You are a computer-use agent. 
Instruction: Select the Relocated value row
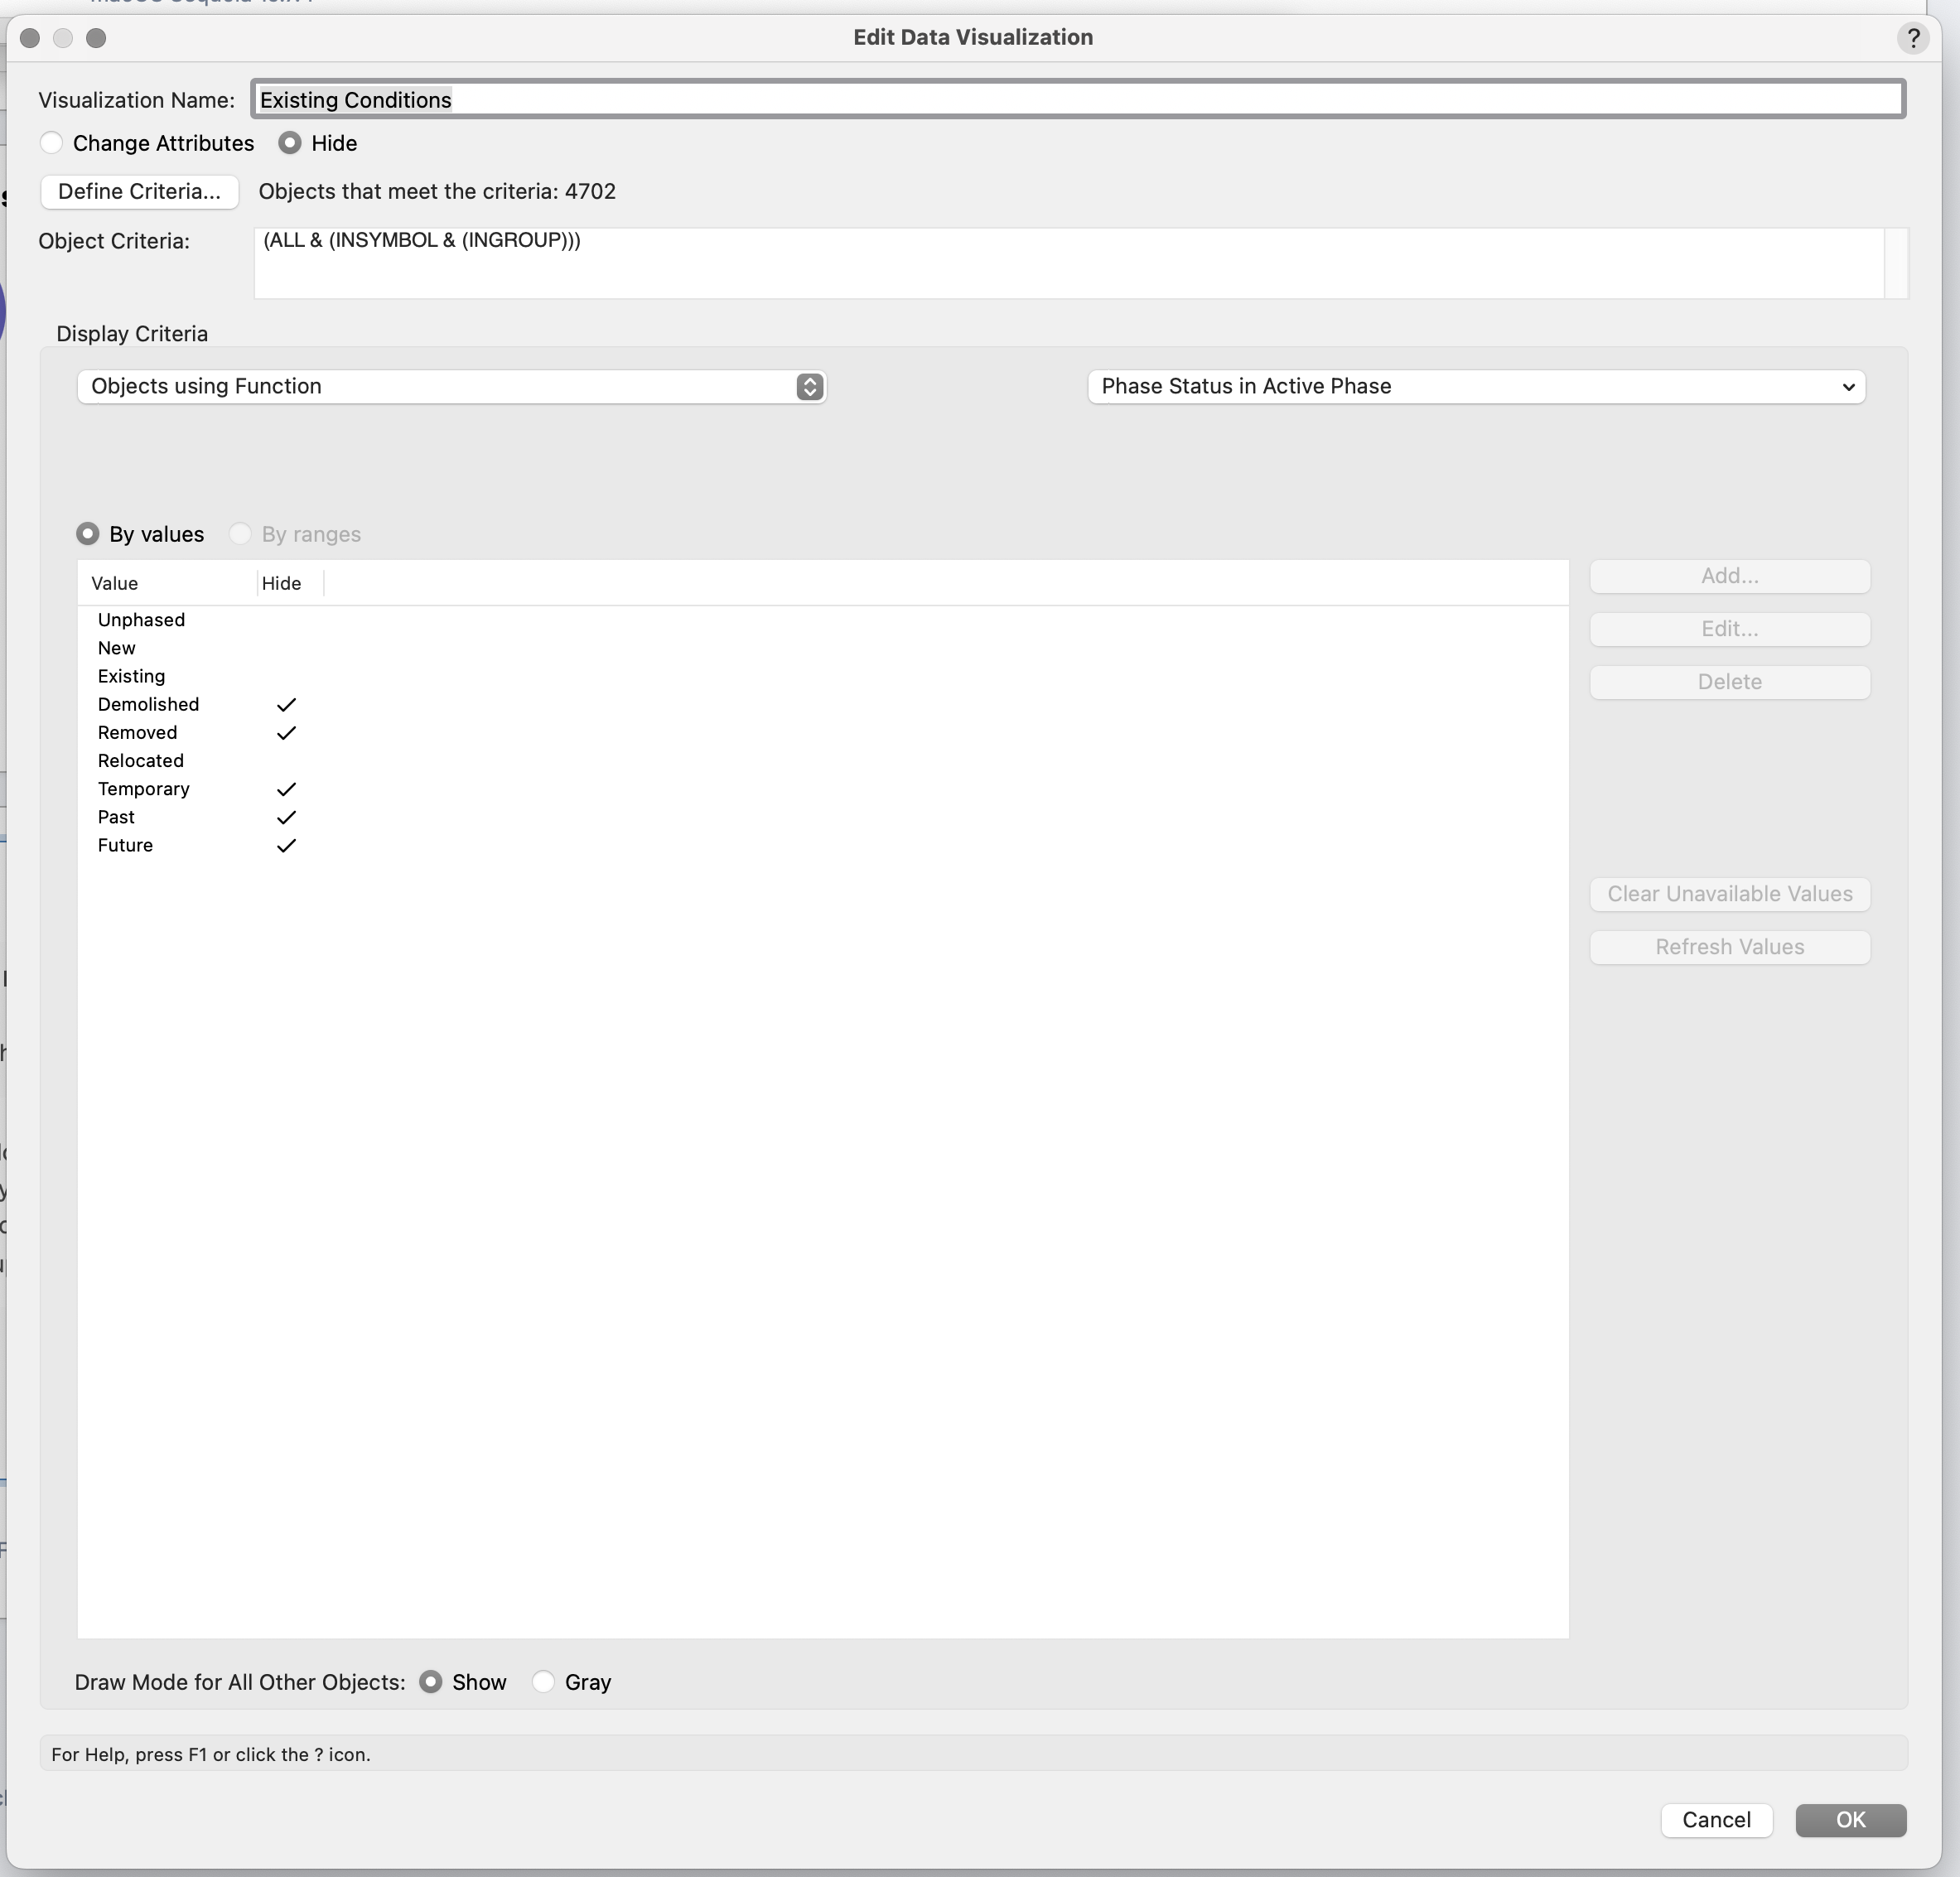822,761
